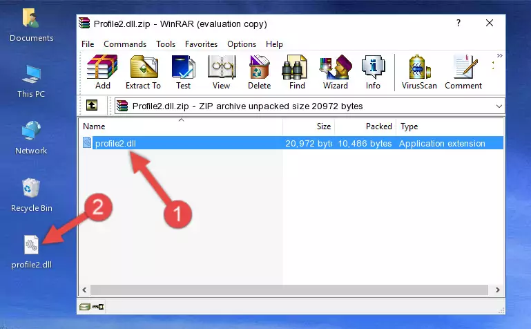Click the status bar key icon
This screenshot has width=531, height=329.
[98, 307]
